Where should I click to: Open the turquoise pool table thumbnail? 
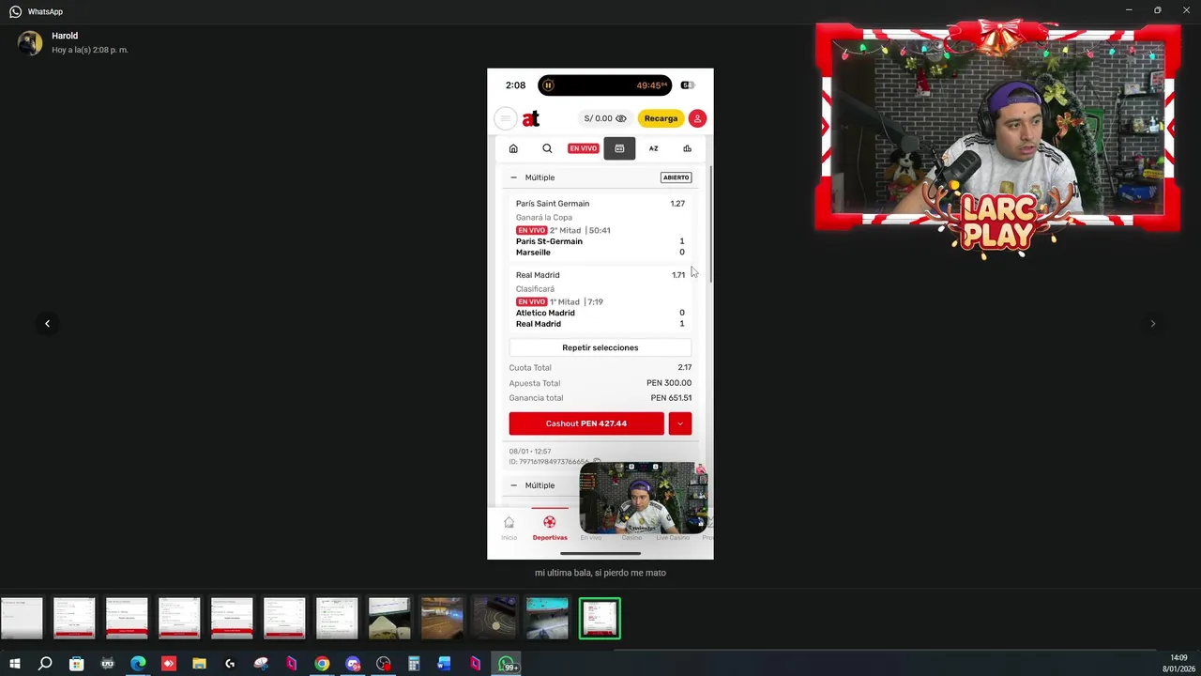tap(547, 619)
